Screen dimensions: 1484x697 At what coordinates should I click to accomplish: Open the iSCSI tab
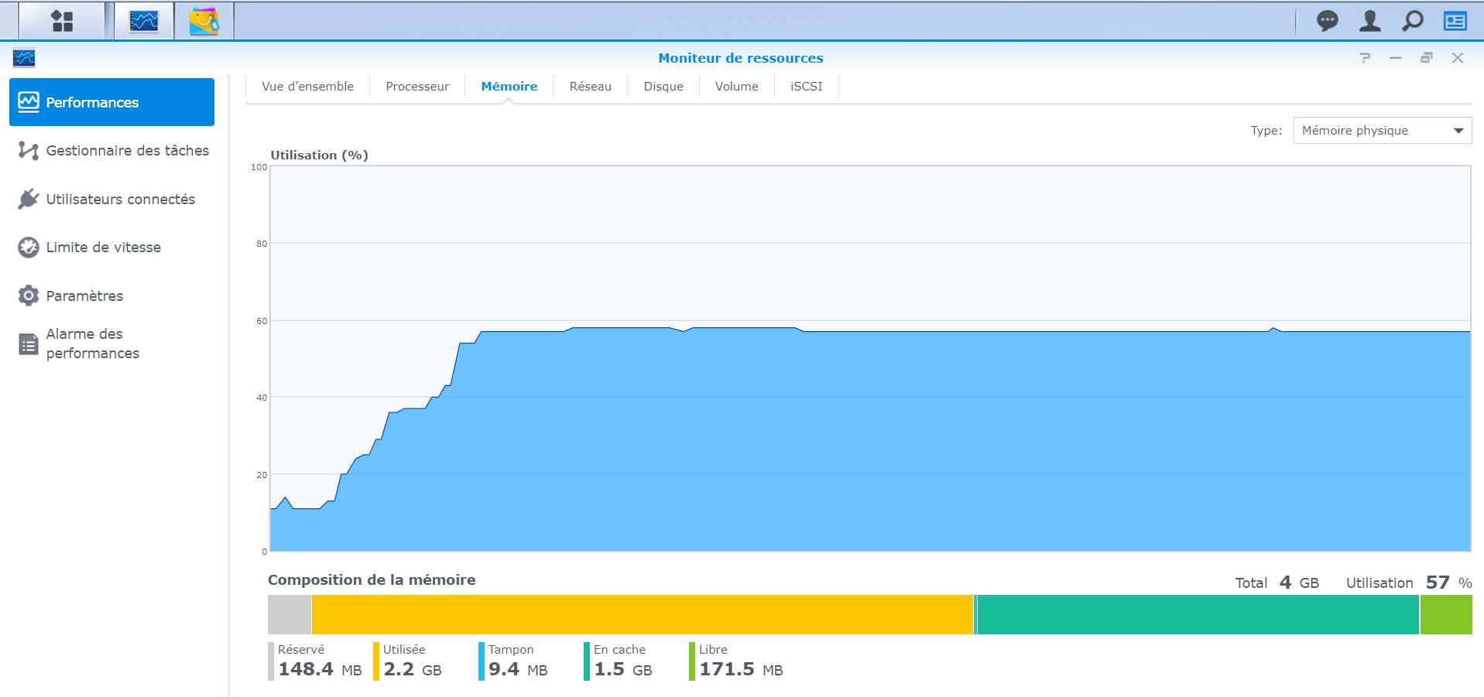806,87
